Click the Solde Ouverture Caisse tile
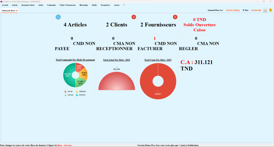Viewport: 274px width, 147px height. click(x=199, y=25)
